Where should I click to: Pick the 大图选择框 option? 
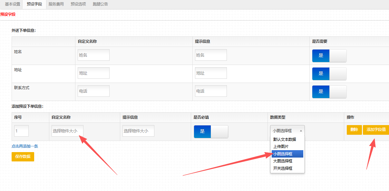pos(283,161)
